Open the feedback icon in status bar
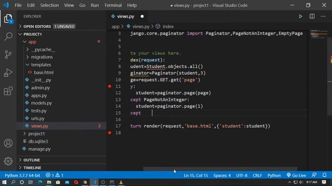This screenshot has height=186, width=332. [x=314, y=175]
